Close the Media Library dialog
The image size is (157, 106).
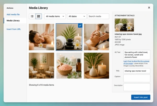pyautogui.click(x=149, y=8)
